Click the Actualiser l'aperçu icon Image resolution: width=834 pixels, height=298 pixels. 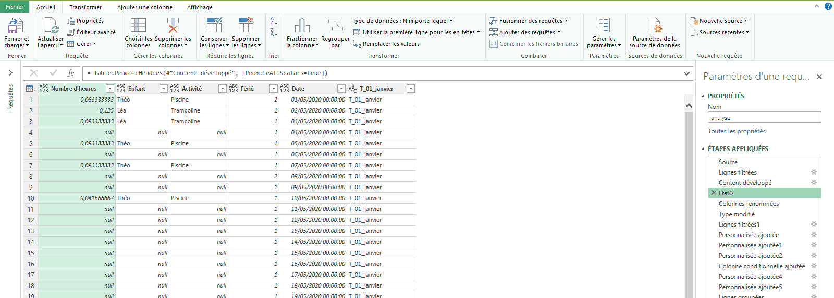pos(51,26)
